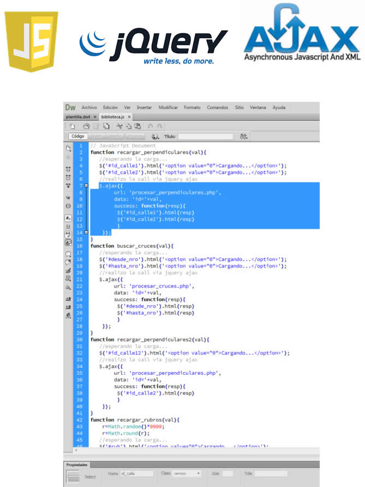
Task: Click the globe preview in browser icon
Action: point(155,136)
